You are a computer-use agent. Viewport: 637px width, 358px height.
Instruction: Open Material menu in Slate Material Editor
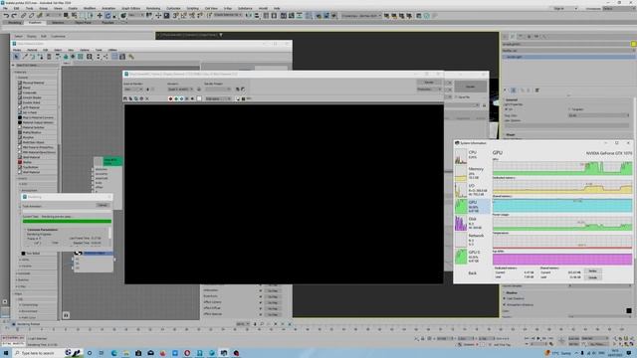click(32, 50)
